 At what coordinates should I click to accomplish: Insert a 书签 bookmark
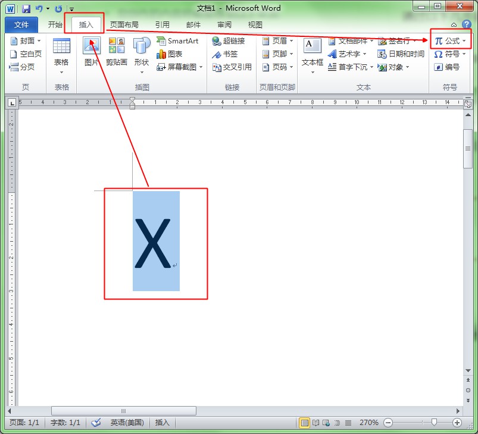coord(224,54)
